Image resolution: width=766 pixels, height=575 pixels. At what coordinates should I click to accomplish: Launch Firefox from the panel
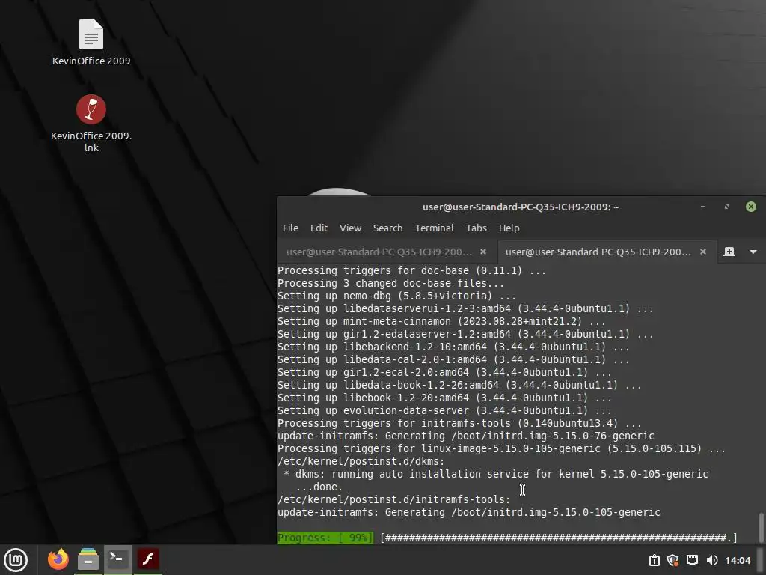click(x=58, y=559)
